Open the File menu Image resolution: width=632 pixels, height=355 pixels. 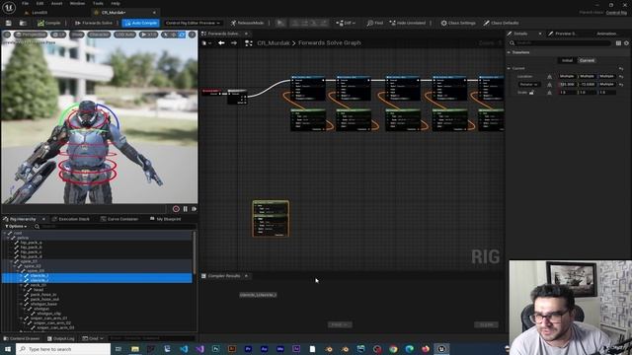tap(25, 3)
